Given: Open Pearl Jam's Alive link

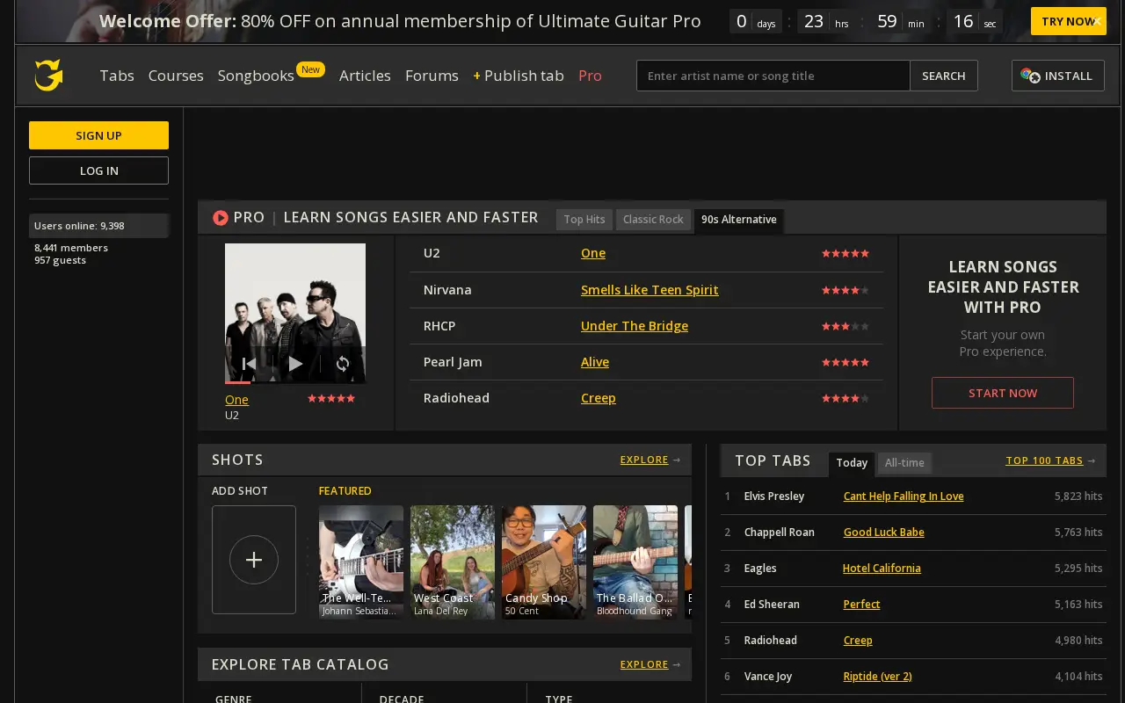Looking at the screenshot, I should [595, 362].
